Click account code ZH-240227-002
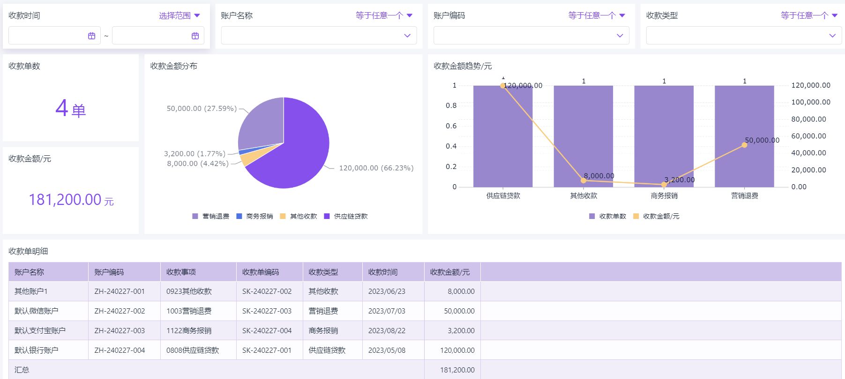845x379 pixels. point(124,311)
